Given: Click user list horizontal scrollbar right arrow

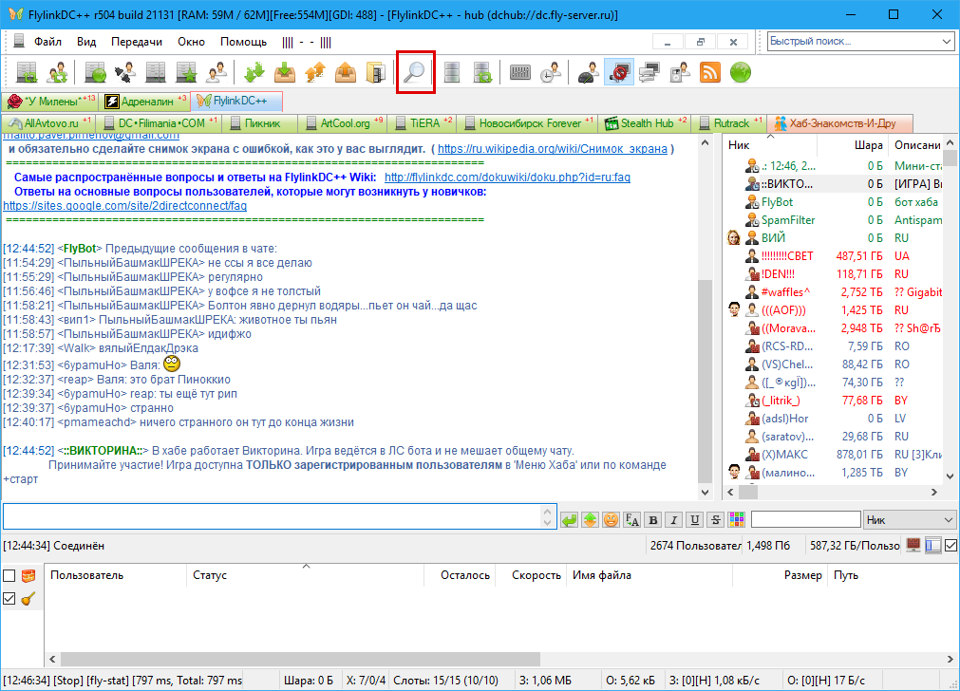Looking at the screenshot, I should click(933, 492).
